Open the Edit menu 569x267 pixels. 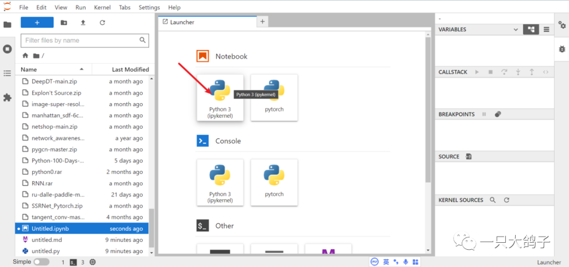(x=42, y=7)
